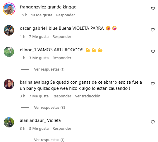Screen dimensions: 158x142
Task: Reply to oscar_gabriel_blue's comment
Action: (x=62, y=37)
